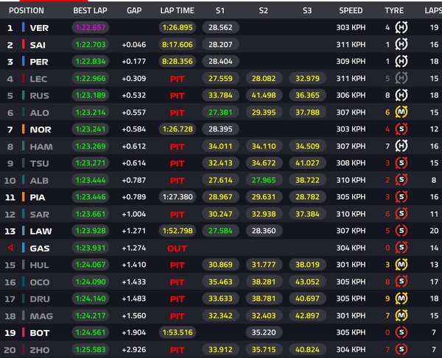Click the hard tyre icon for HAM
The height and width of the screenshot is (358, 442).
tap(401, 146)
